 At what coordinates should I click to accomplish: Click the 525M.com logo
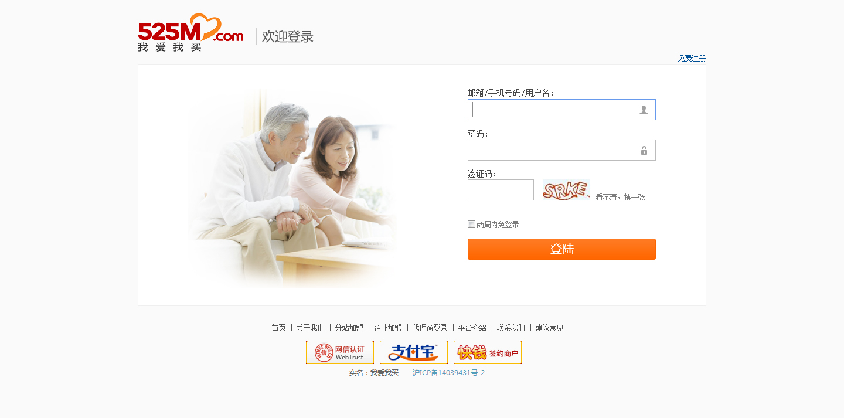pyautogui.click(x=190, y=33)
